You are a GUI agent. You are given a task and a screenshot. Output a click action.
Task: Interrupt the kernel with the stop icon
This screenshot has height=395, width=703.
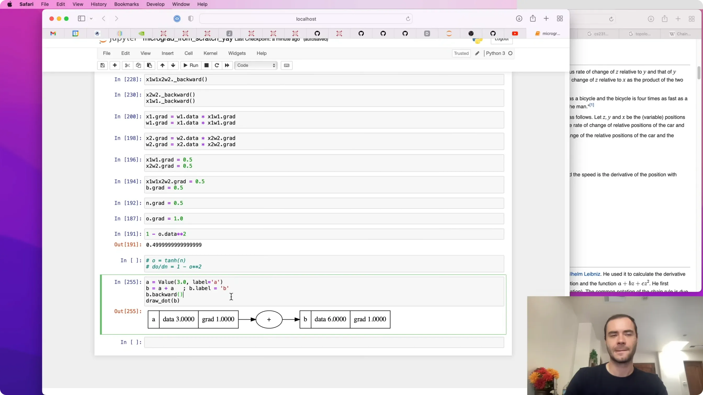coord(207,65)
